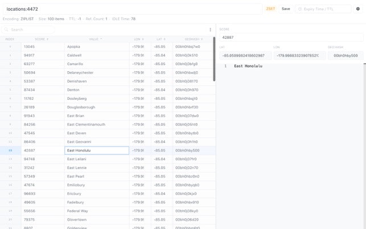
Task: Select the Caldwell value cell
Action: (x=97, y=55)
